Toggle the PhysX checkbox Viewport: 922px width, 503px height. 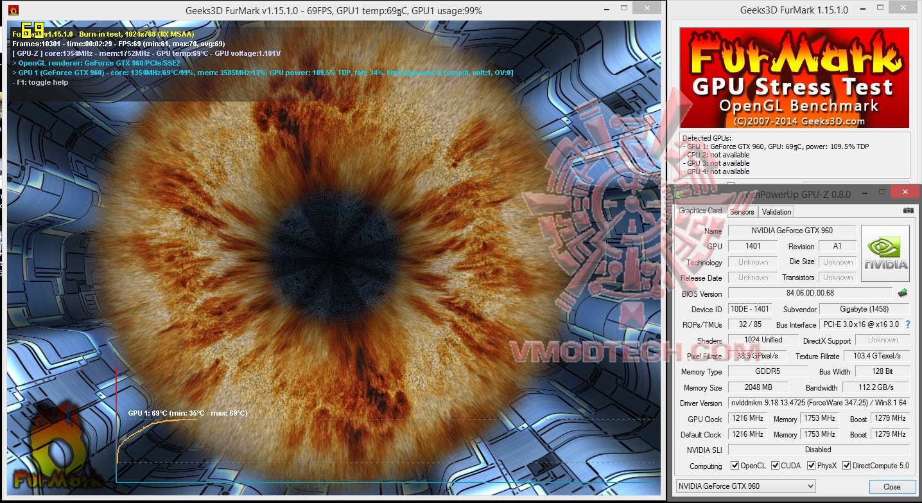point(812,466)
